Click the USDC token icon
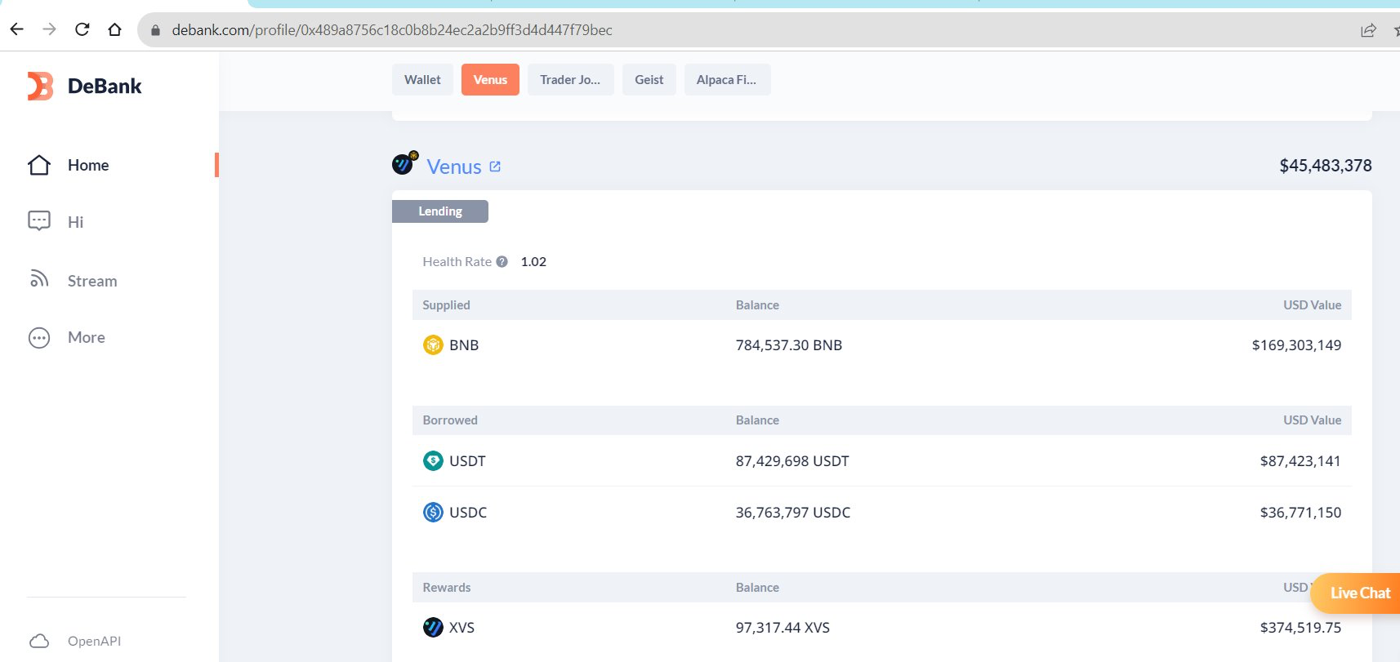This screenshot has width=1400, height=662. click(x=433, y=513)
